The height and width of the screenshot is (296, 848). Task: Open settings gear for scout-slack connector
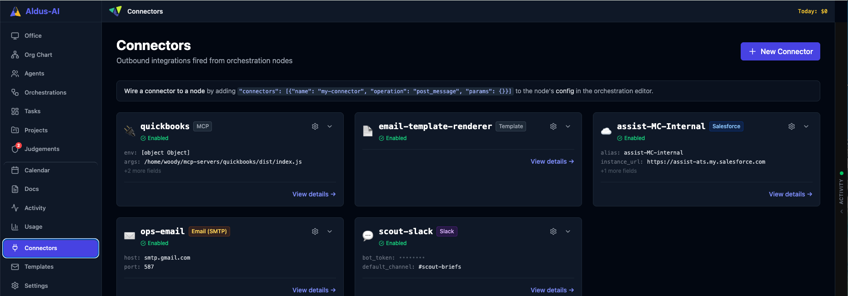click(x=553, y=231)
